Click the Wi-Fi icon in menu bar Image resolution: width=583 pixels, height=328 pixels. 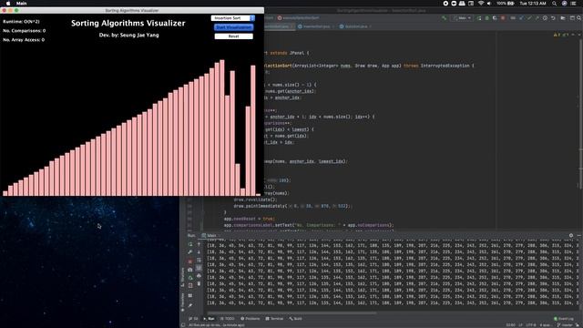[481, 3]
